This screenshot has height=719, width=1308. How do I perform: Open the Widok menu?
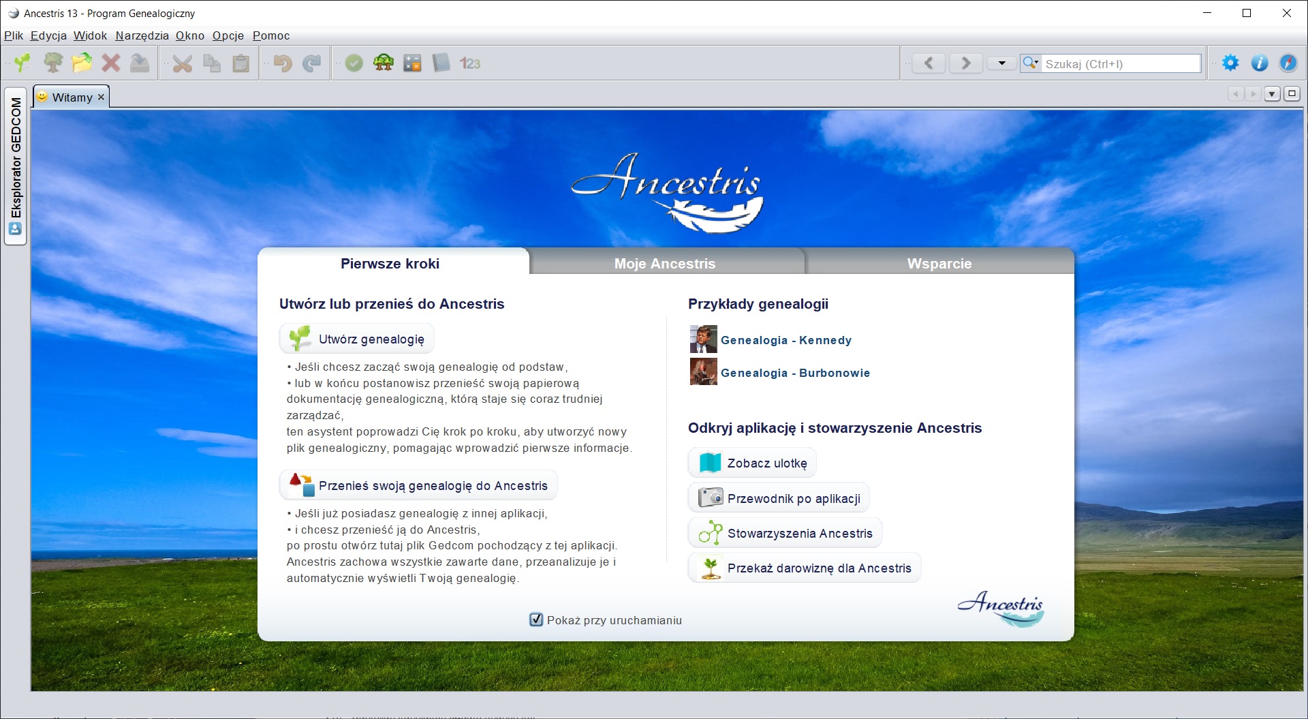90,35
